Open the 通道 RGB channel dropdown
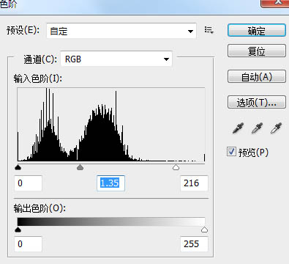This screenshot has height=264, width=289. pos(116,59)
